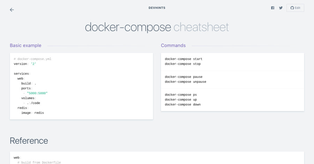
Task: Share page via Facebook icon
Action: click(272, 8)
